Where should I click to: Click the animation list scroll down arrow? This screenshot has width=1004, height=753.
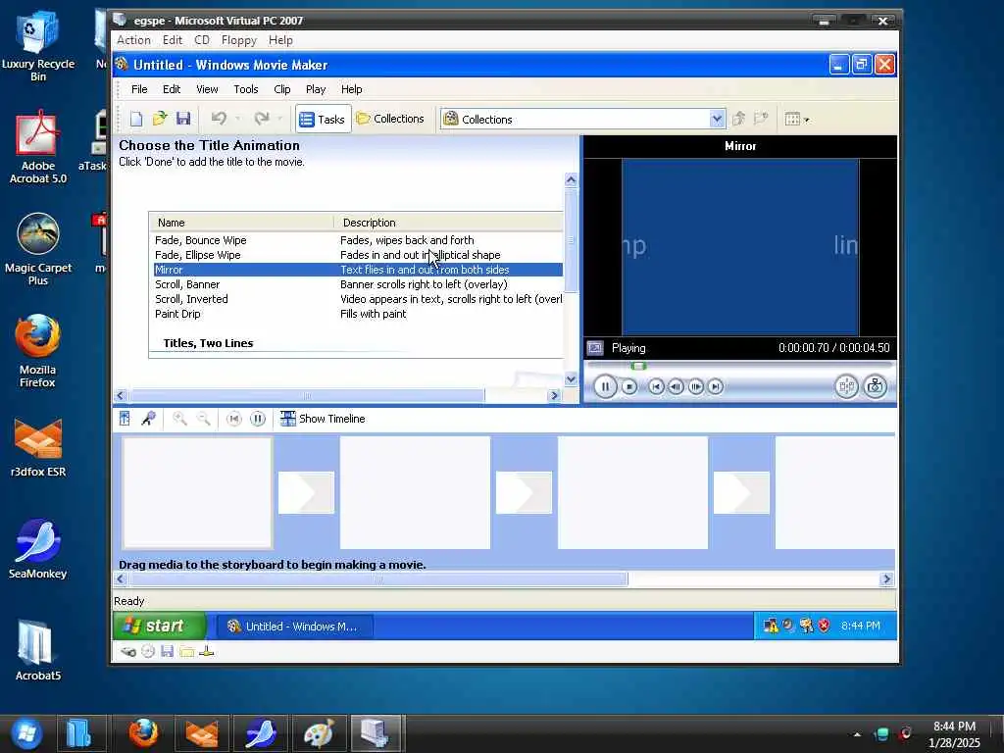pos(572,379)
